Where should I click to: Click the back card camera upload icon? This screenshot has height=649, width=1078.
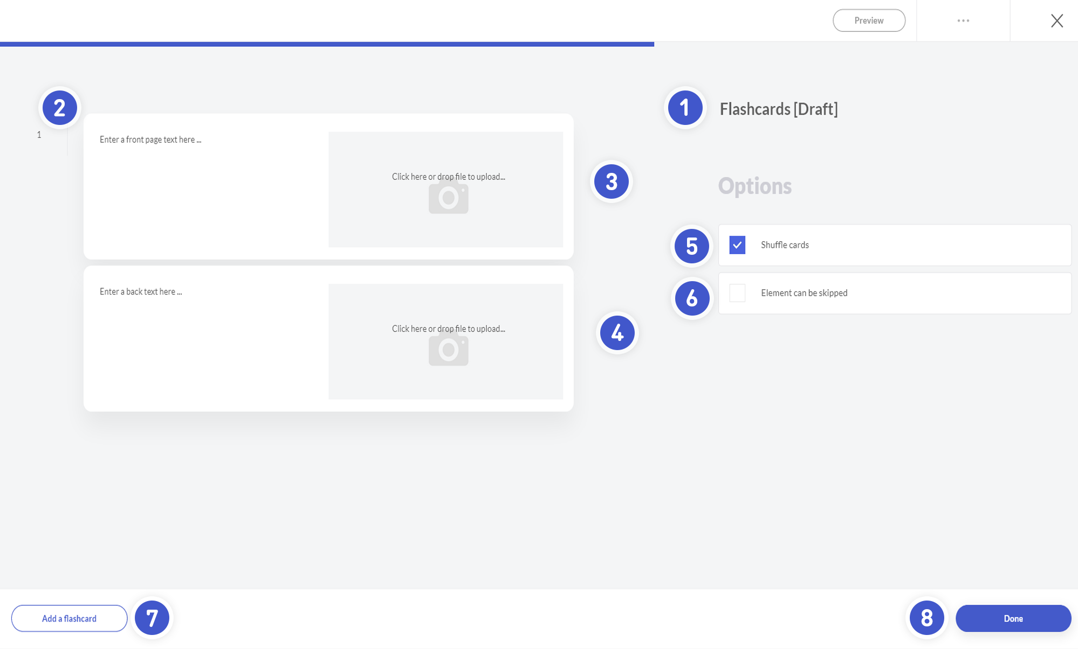448,349
